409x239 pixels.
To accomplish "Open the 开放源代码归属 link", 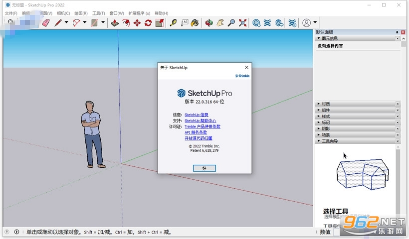I will (x=199, y=138).
